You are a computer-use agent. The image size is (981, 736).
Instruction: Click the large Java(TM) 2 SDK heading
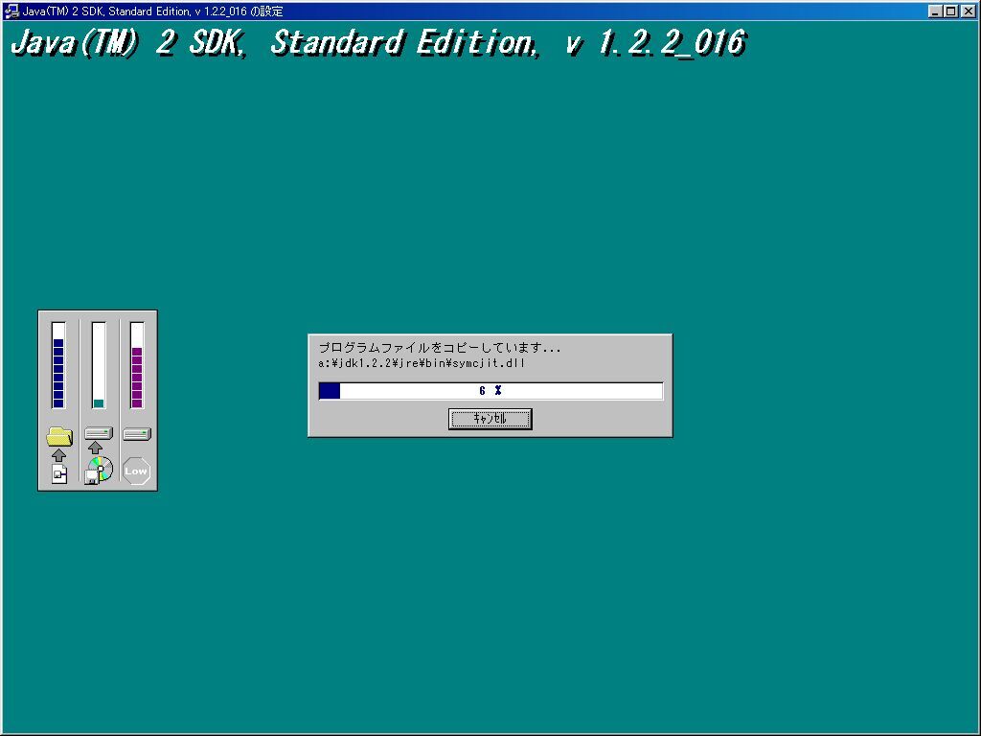(x=379, y=43)
